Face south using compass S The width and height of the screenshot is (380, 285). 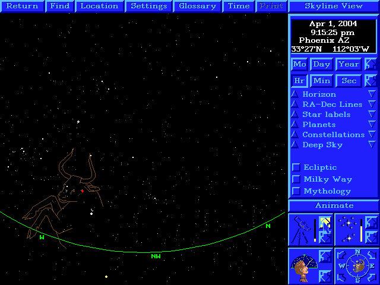coord(357,280)
